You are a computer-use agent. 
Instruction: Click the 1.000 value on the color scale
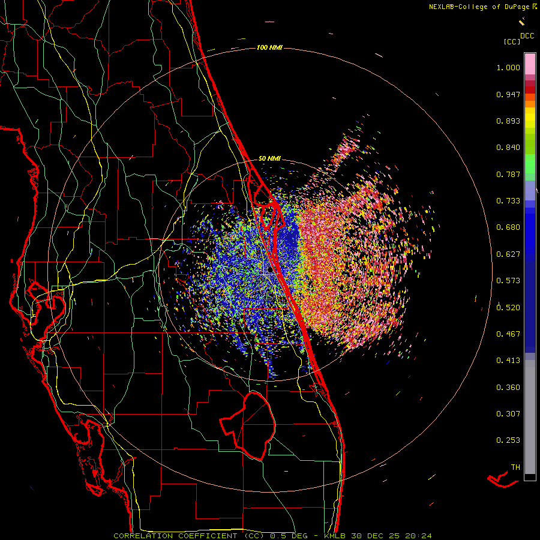tap(508, 67)
